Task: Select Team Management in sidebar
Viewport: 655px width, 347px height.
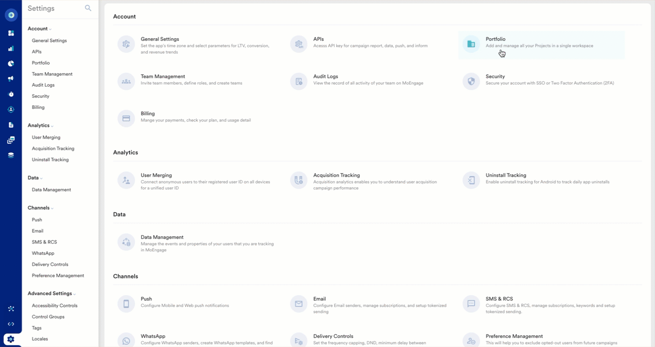Action: [52, 74]
